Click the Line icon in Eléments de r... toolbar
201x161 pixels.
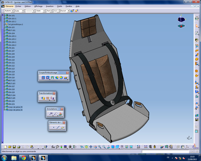[58, 127]
